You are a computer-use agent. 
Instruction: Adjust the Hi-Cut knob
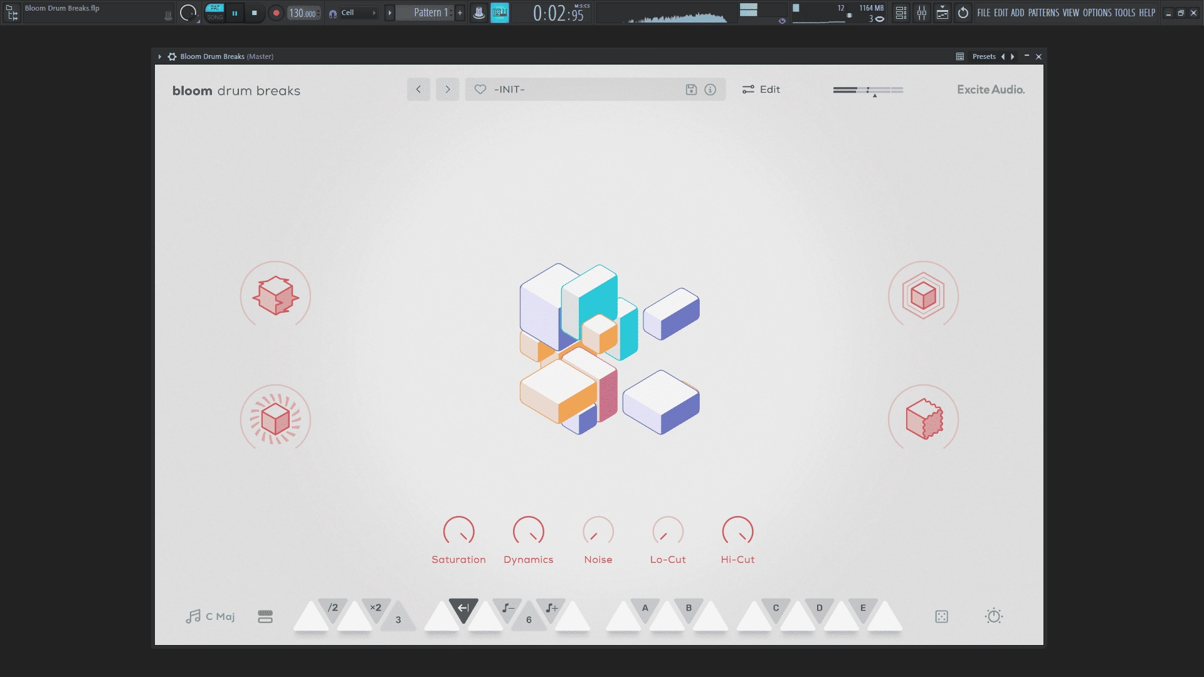tap(737, 532)
